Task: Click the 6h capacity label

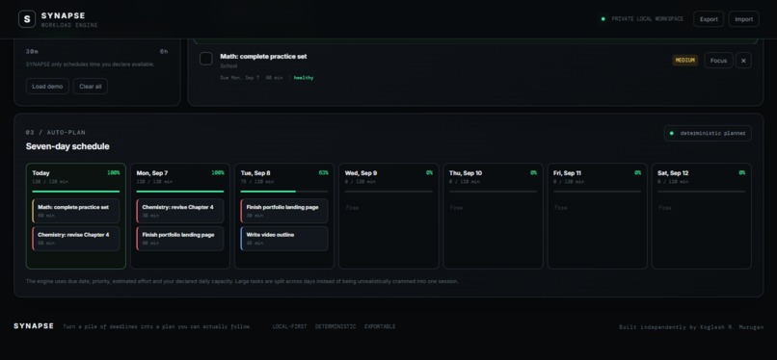Action: (164, 51)
